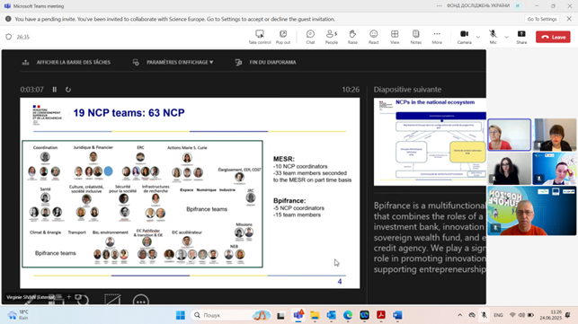Viewport: 578px width, 324px height.
Task: Click the Share content icon
Action: [521, 37]
